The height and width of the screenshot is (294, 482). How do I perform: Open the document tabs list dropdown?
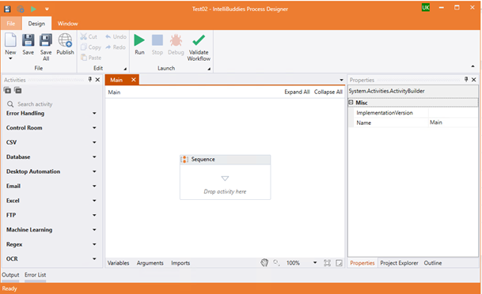341,80
